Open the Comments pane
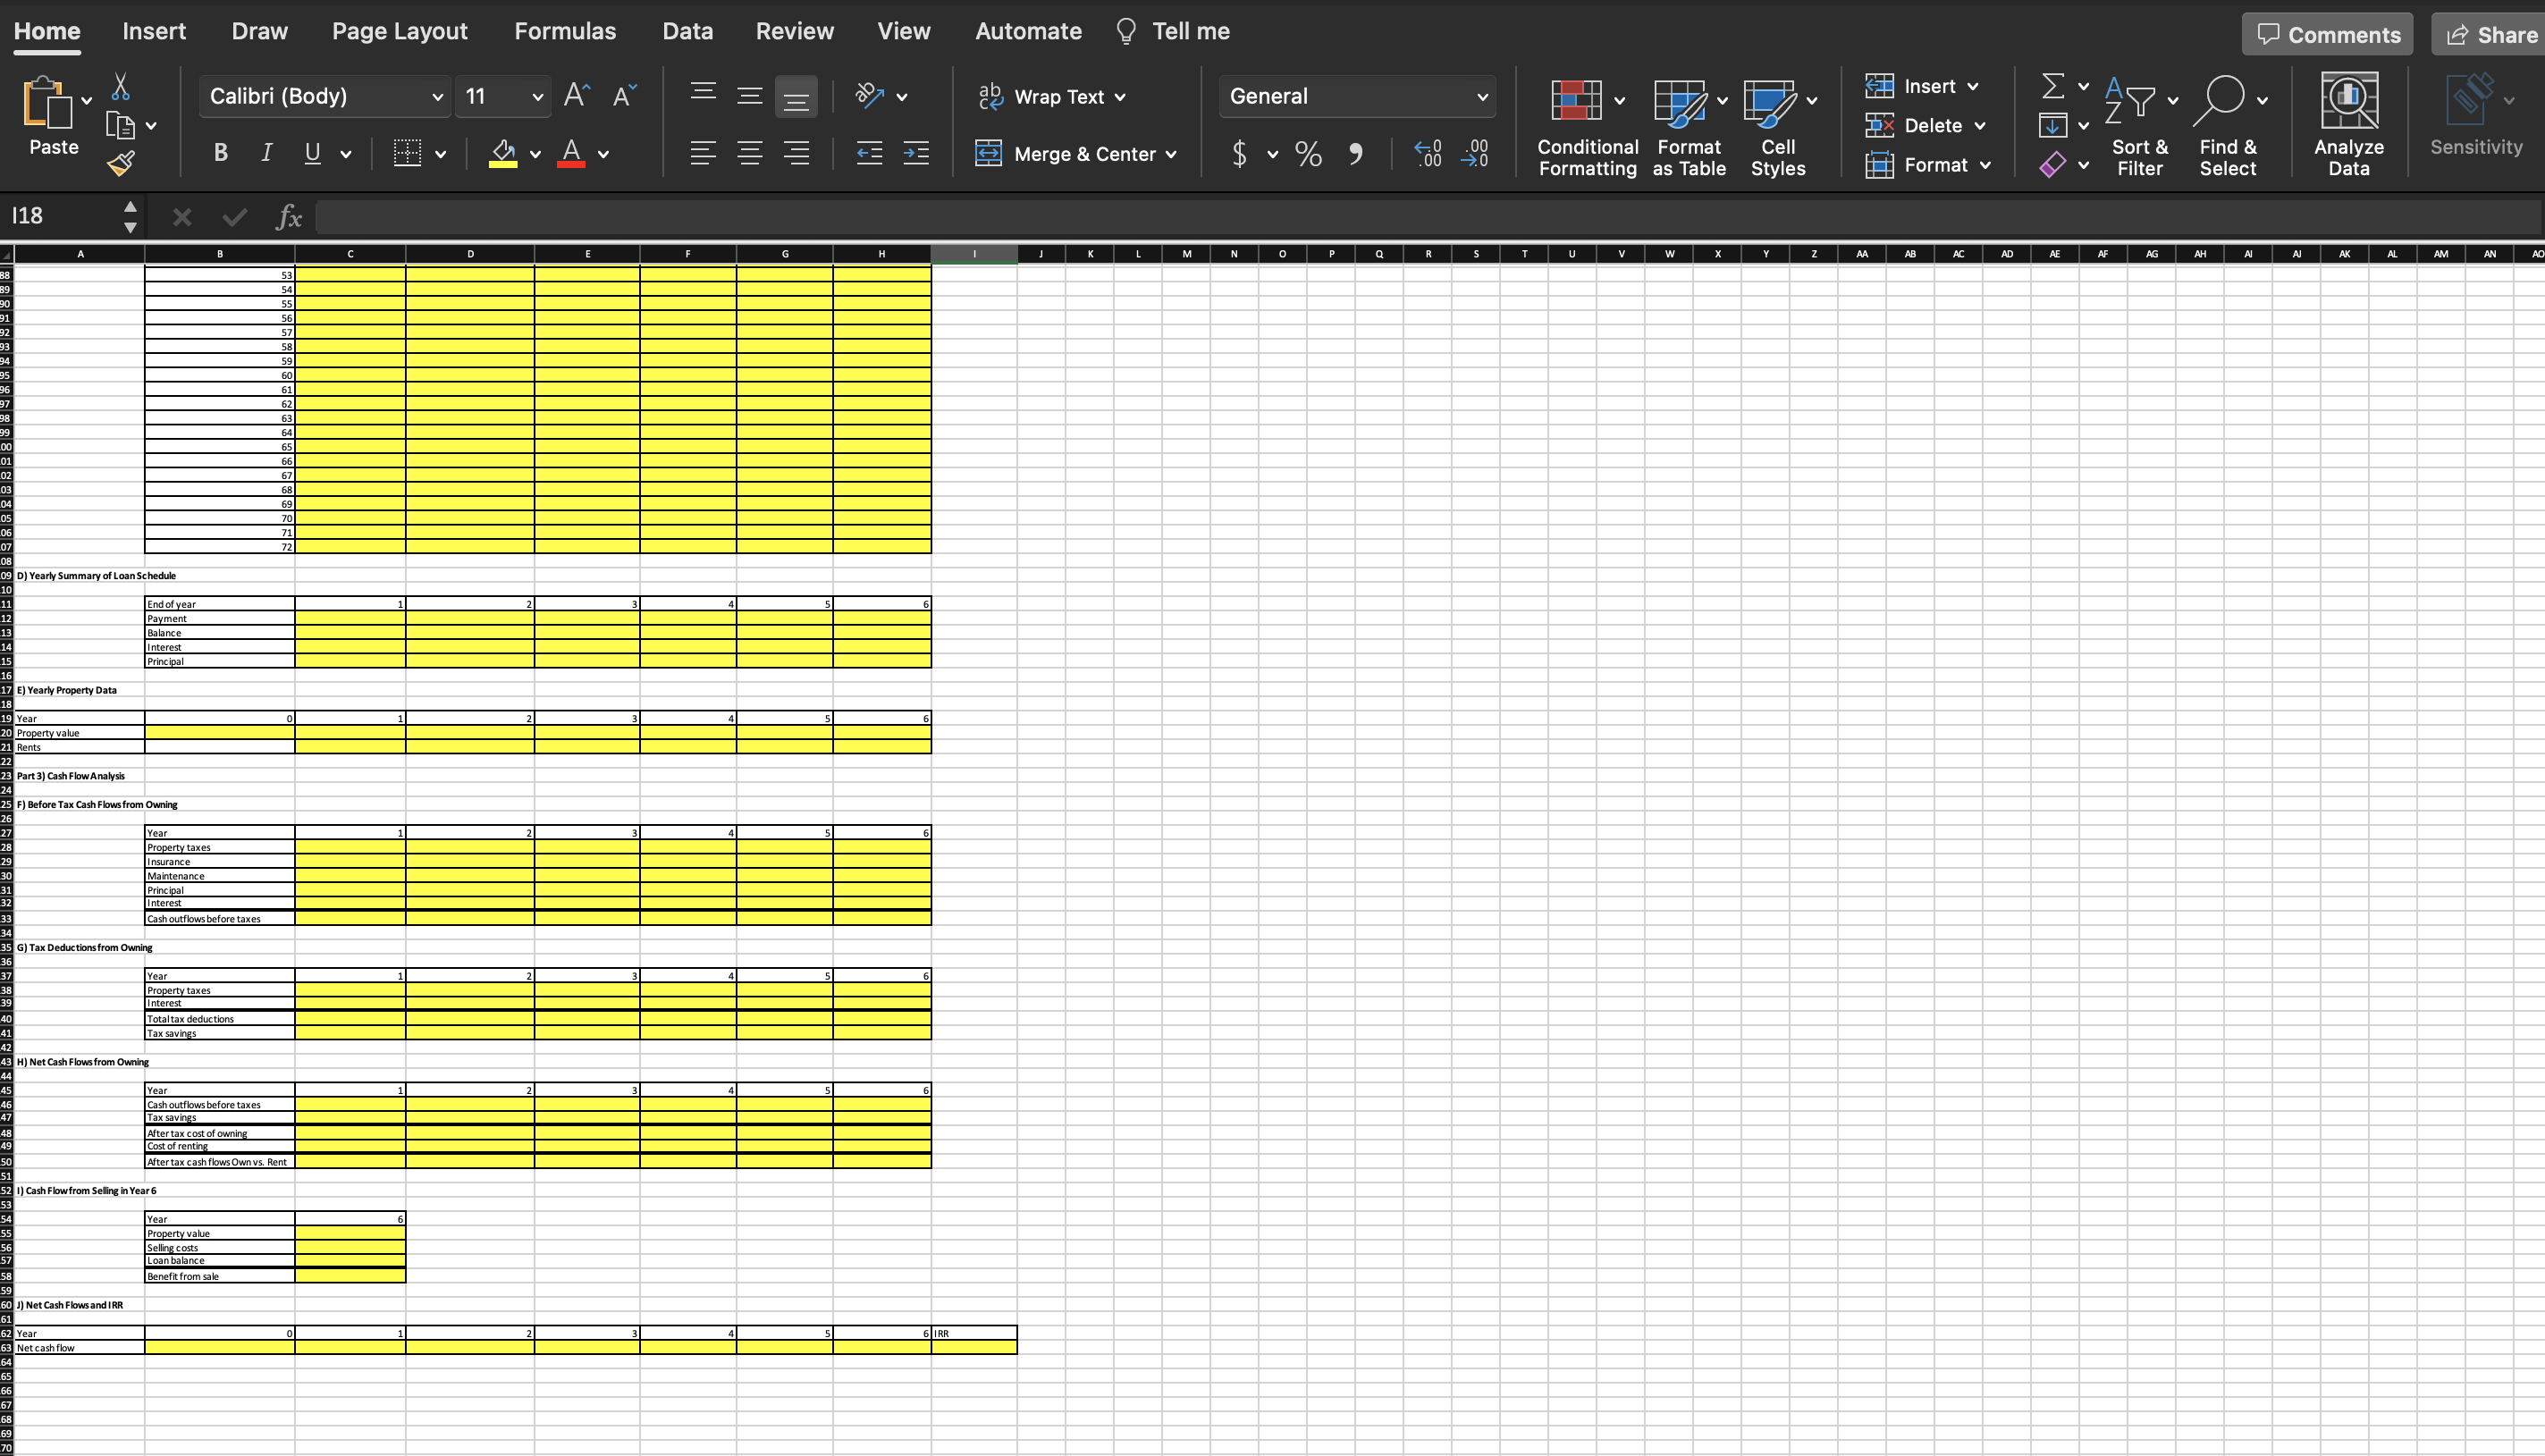 (2327, 34)
